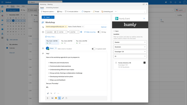This screenshot has width=187, height=105.
Task: Toggle the All day switch
Action: (x=99, y=32)
